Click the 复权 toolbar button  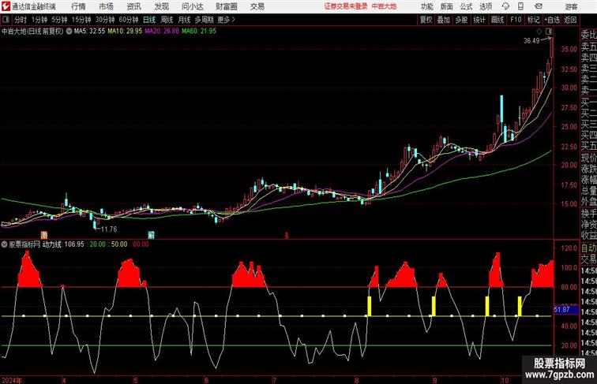tap(426, 20)
